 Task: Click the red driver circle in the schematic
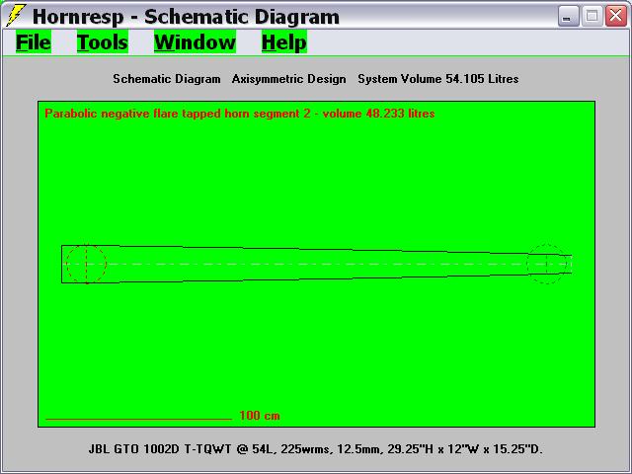click(86, 264)
